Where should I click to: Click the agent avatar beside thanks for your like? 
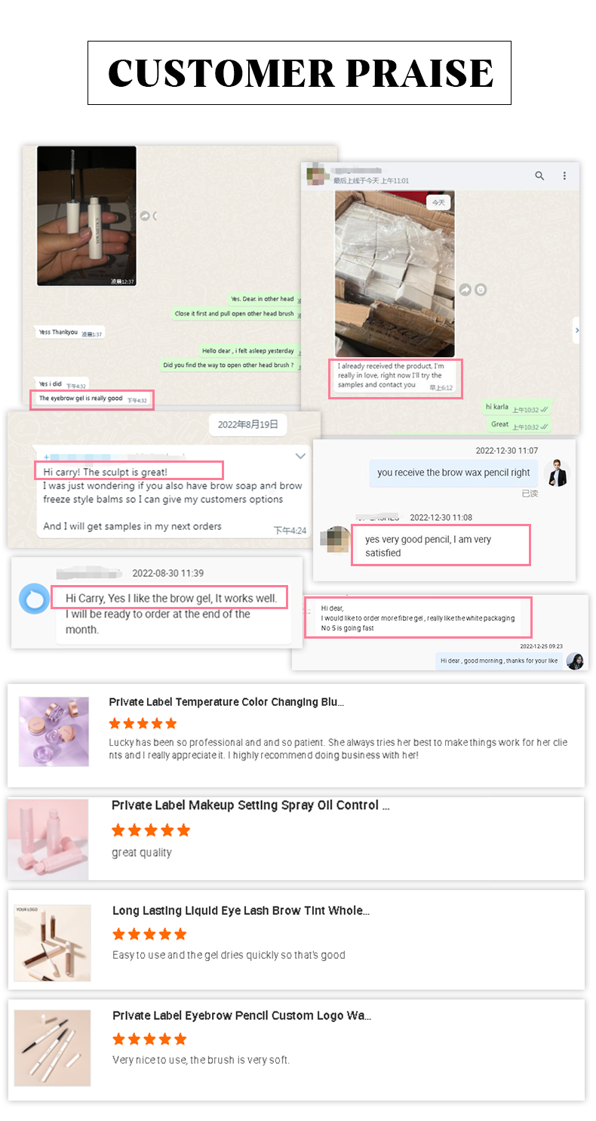click(575, 661)
